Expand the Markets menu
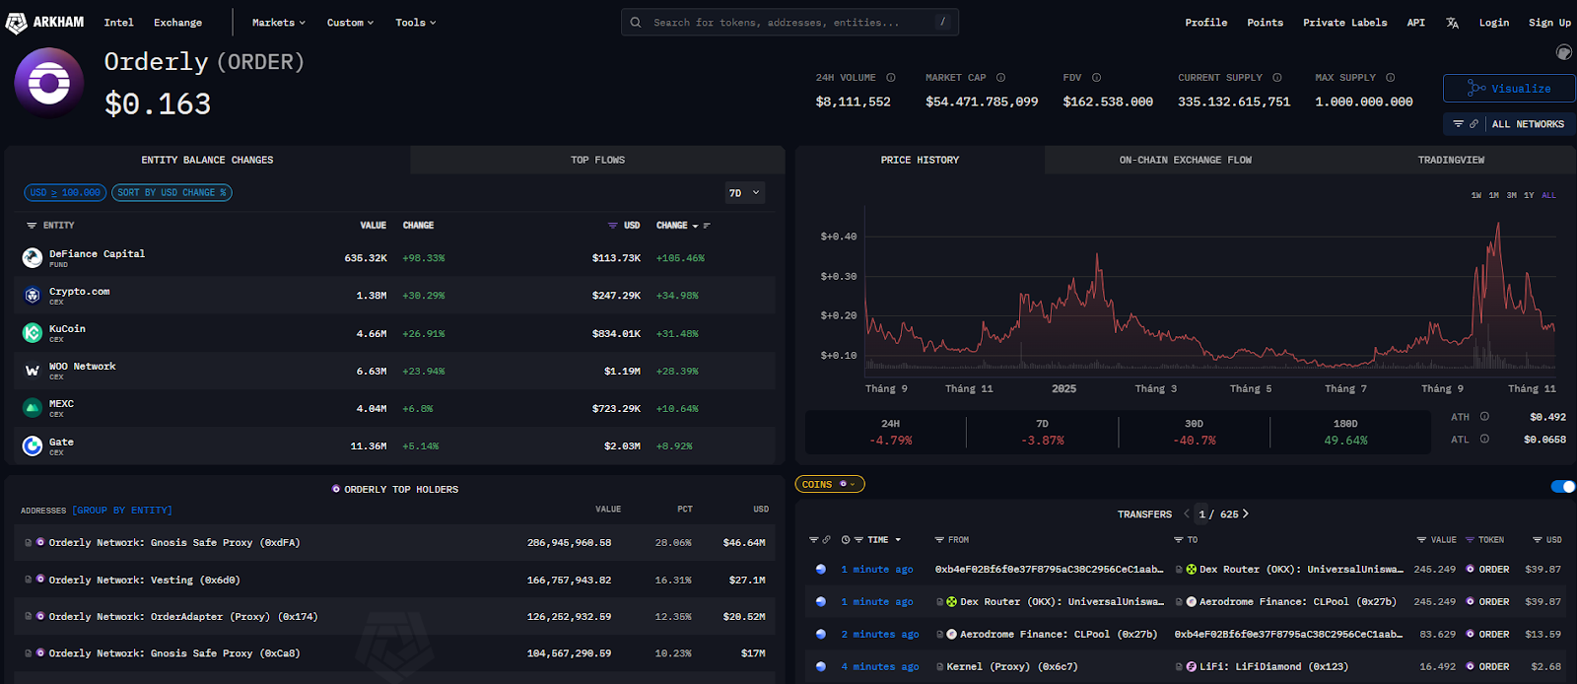This screenshot has height=684, width=1577. tap(278, 23)
